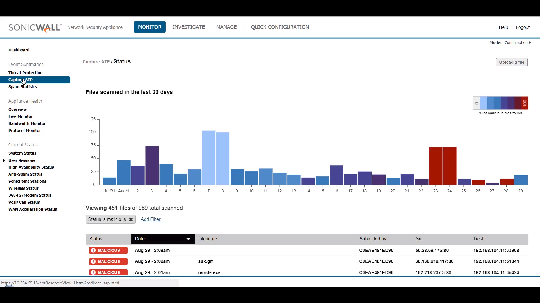Open the Configuration mode arrow
Screen dimensions: 540x303
tap(530, 43)
